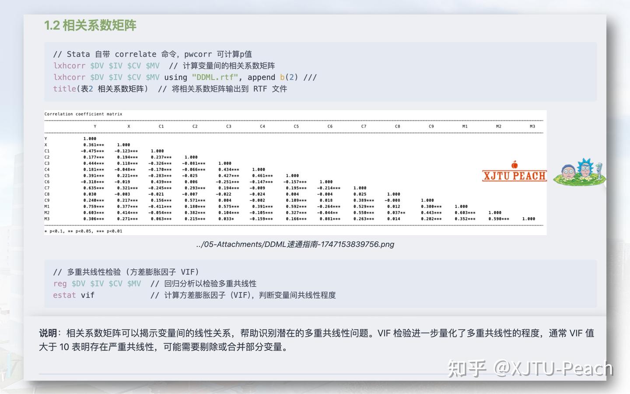Click the Rick and Morty character image
Screen dimensions: 630x394
coord(580,172)
